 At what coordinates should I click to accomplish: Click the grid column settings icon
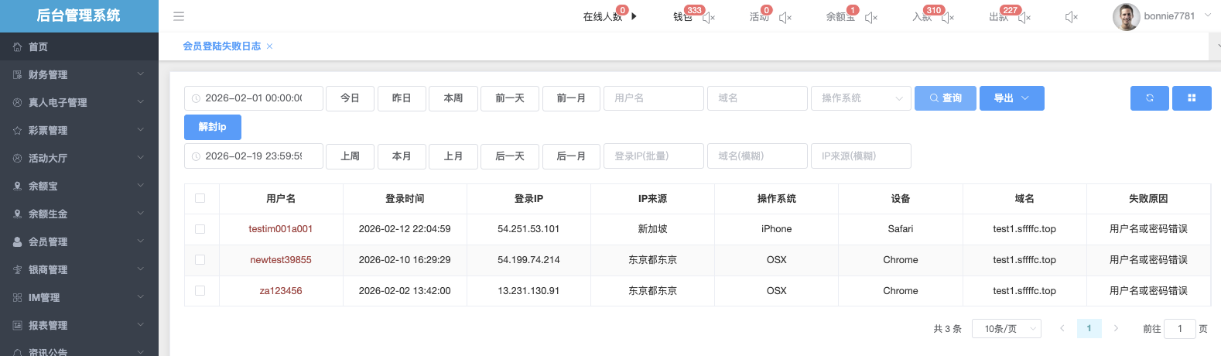pyautogui.click(x=1192, y=98)
